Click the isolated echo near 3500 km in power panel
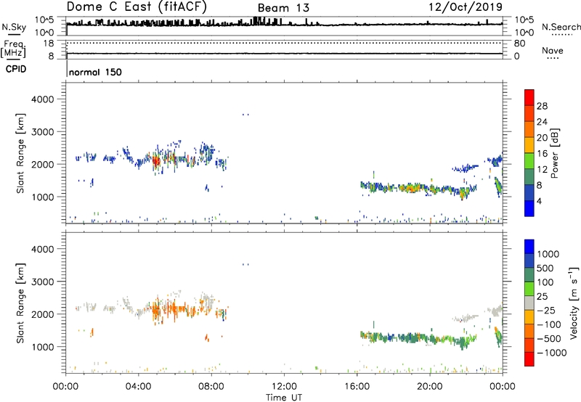This screenshot has width=581, height=402. pyautogui.click(x=245, y=115)
